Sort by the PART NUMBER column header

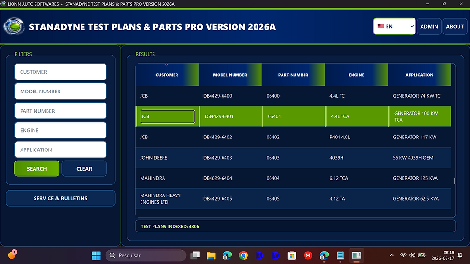(x=293, y=75)
